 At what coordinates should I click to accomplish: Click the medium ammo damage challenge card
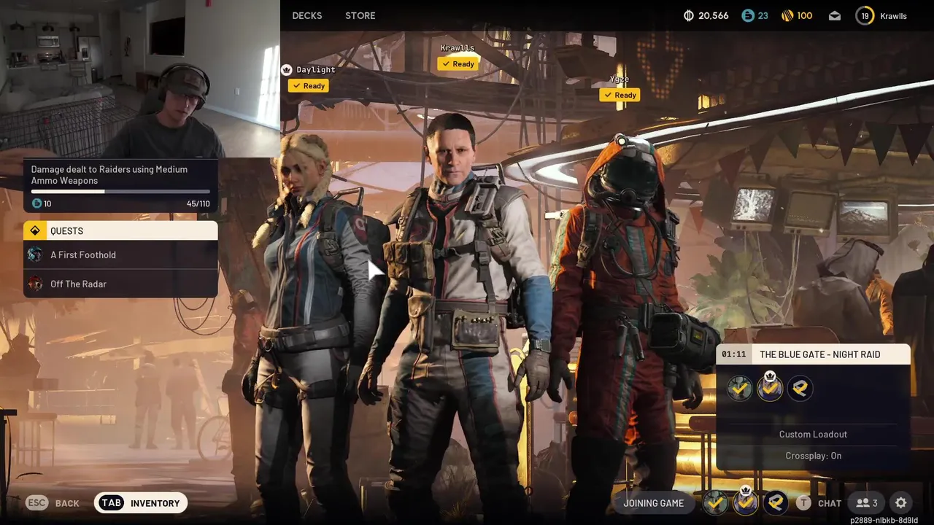120,185
